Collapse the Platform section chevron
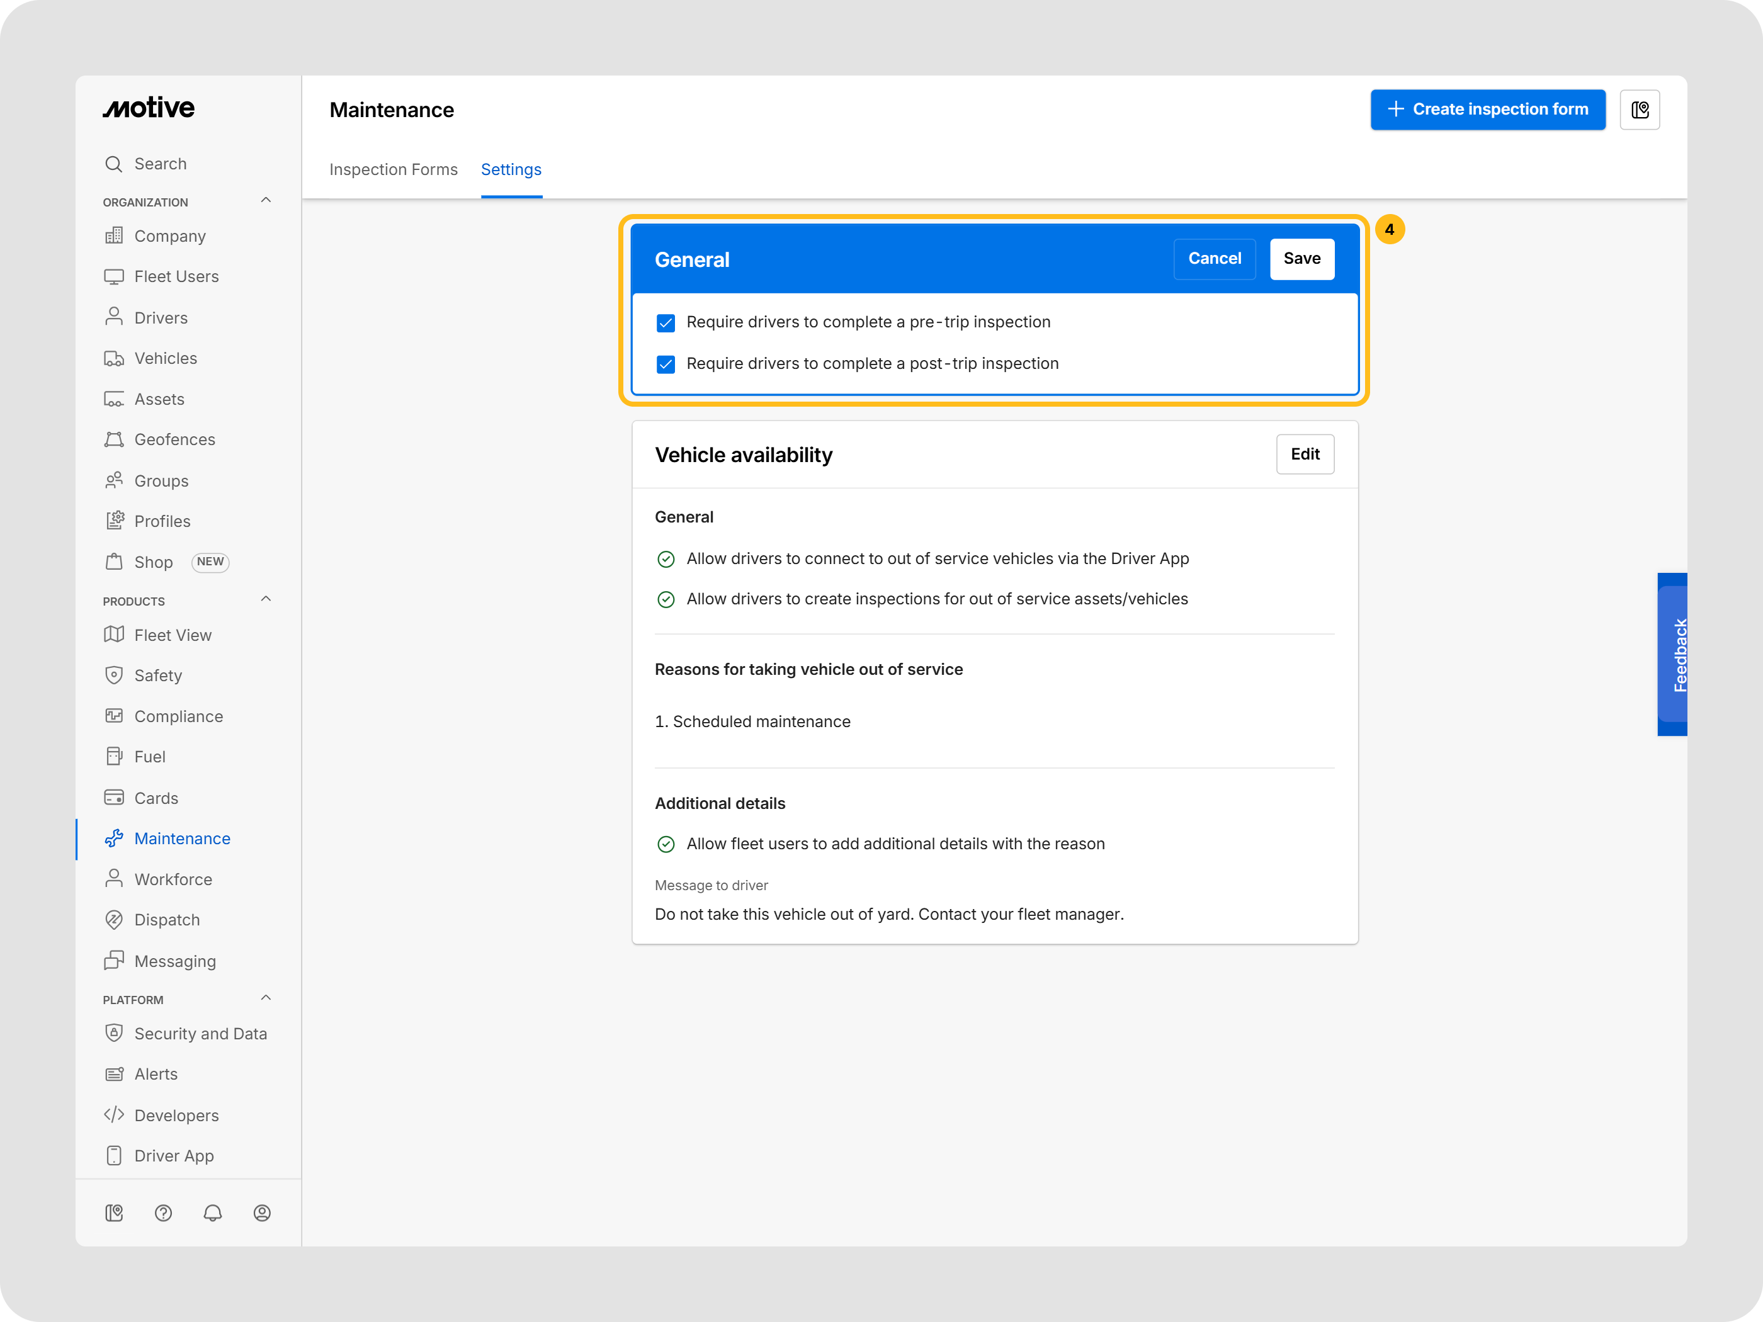The width and height of the screenshot is (1763, 1322). click(x=266, y=998)
